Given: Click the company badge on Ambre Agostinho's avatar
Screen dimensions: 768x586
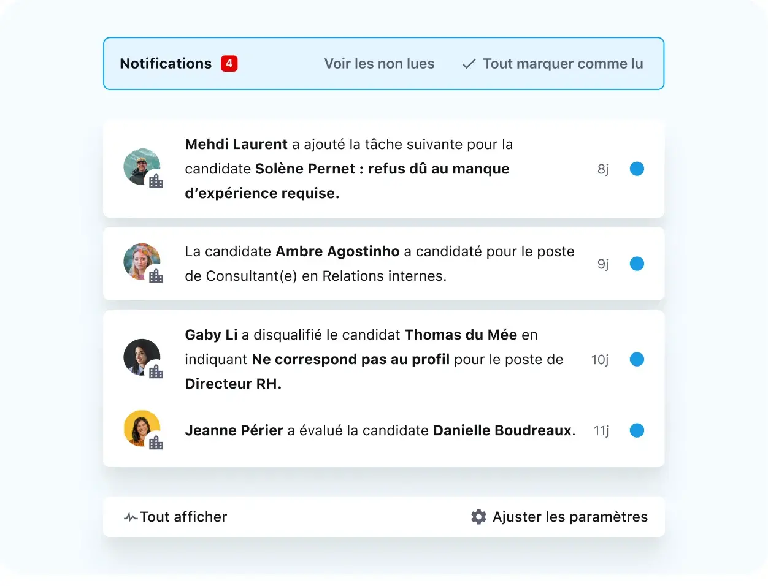Looking at the screenshot, I should (x=156, y=276).
